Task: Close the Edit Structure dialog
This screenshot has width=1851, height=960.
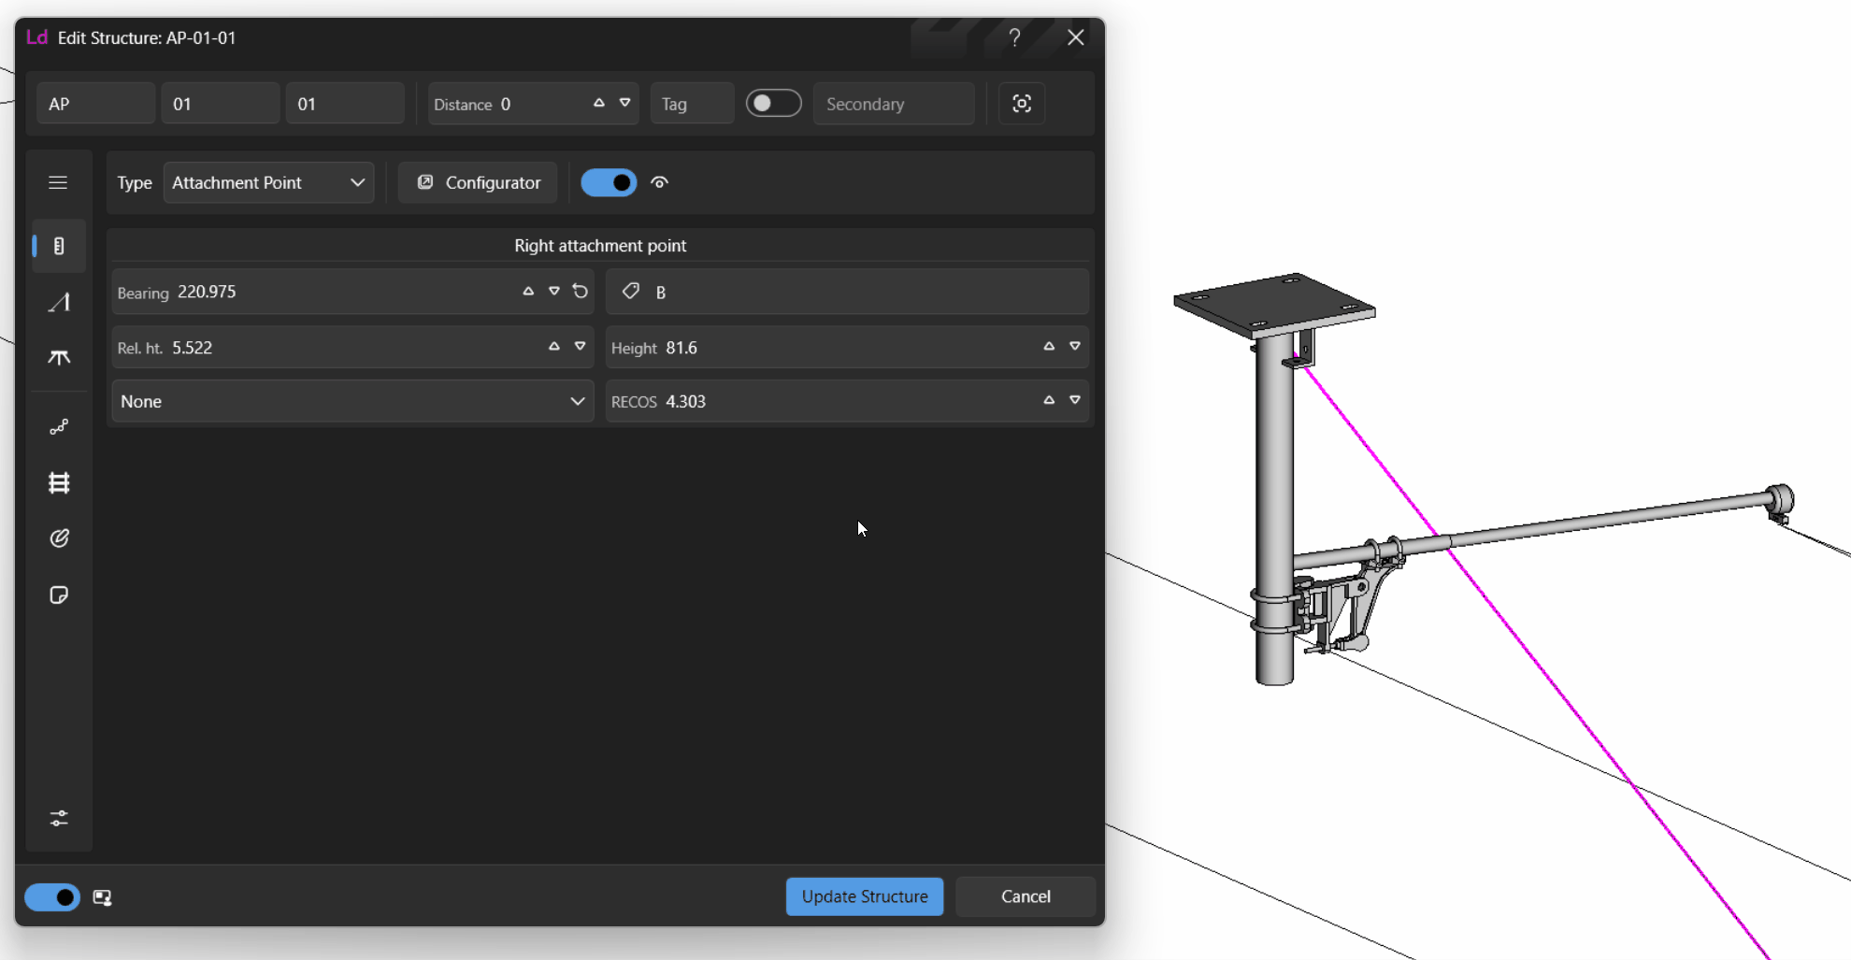Action: pos(1075,37)
